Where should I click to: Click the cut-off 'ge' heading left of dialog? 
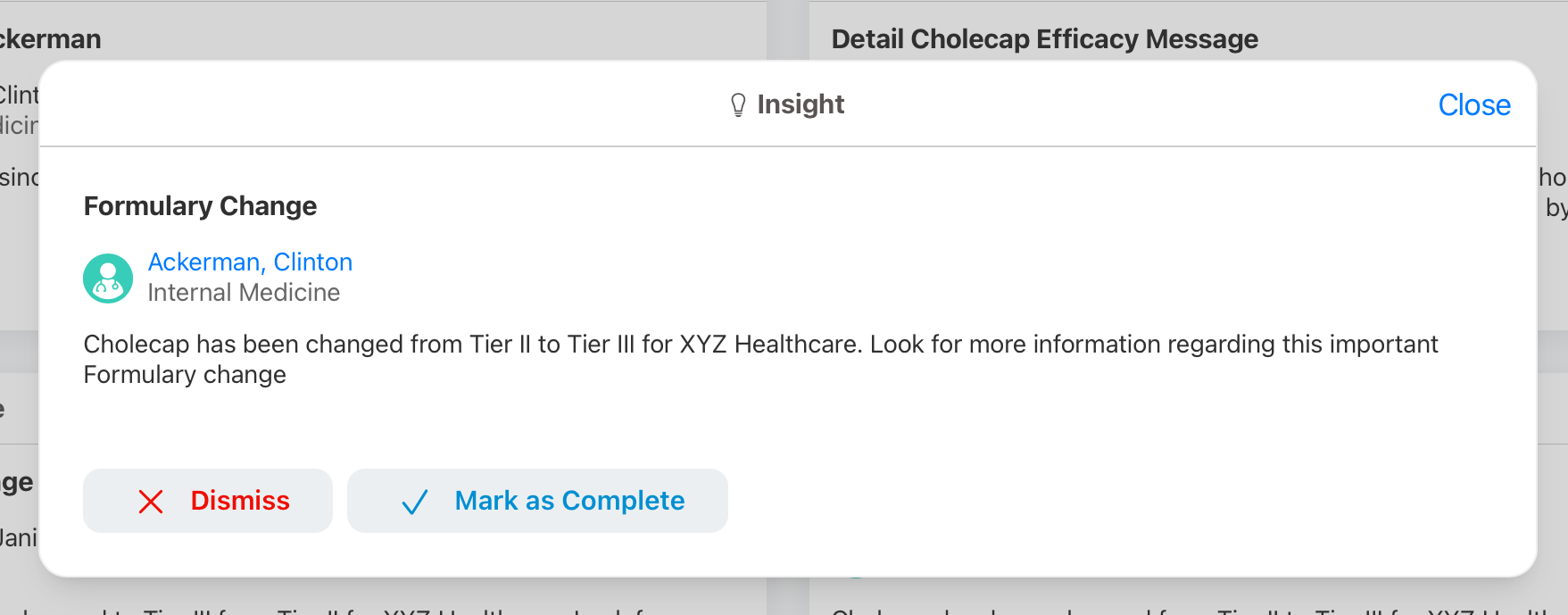click(17, 483)
